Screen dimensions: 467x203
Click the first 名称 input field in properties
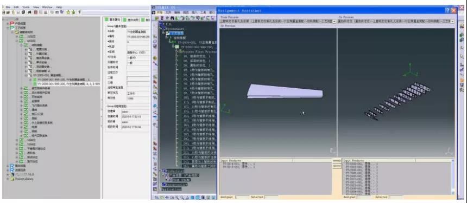coord(138,31)
